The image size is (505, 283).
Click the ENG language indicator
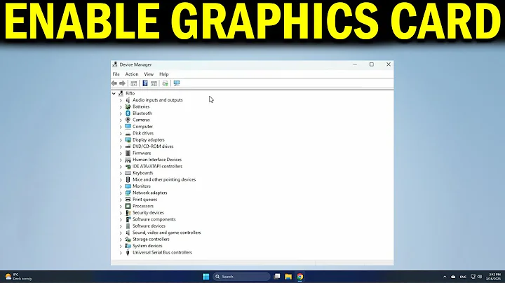463,277
